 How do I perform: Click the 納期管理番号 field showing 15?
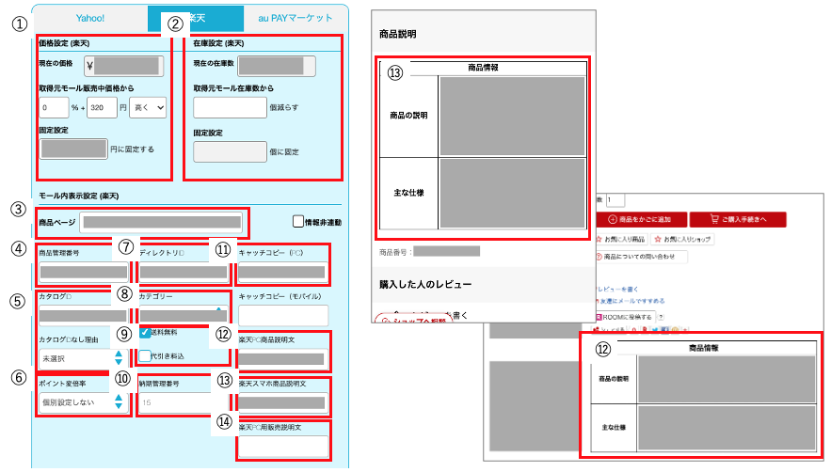point(184,402)
